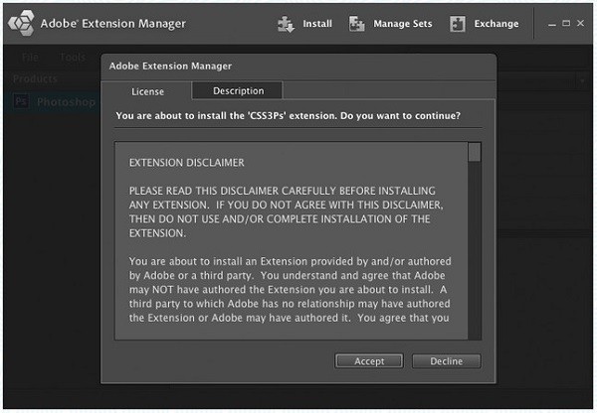Click the disclaimer scrollbar thumb
This screenshot has width=597, height=413.
(x=475, y=152)
